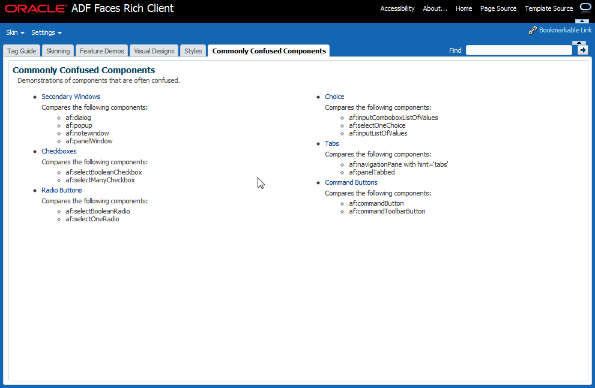The width and height of the screenshot is (595, 388).
Task: Click the 'af:popup' list item text
Action: click(x=79, y=125)
